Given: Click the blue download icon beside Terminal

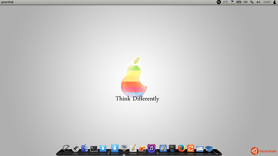Looking at the screenshot, I should 103,148.
